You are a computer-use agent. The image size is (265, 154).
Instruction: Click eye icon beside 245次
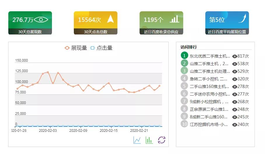(235, 117)
